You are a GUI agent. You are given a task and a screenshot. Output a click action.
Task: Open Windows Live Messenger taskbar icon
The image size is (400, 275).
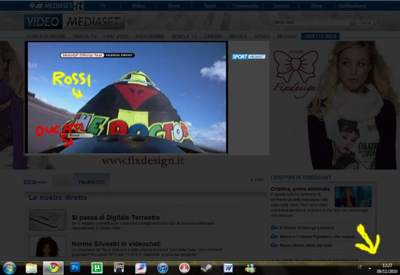(250, 268)
